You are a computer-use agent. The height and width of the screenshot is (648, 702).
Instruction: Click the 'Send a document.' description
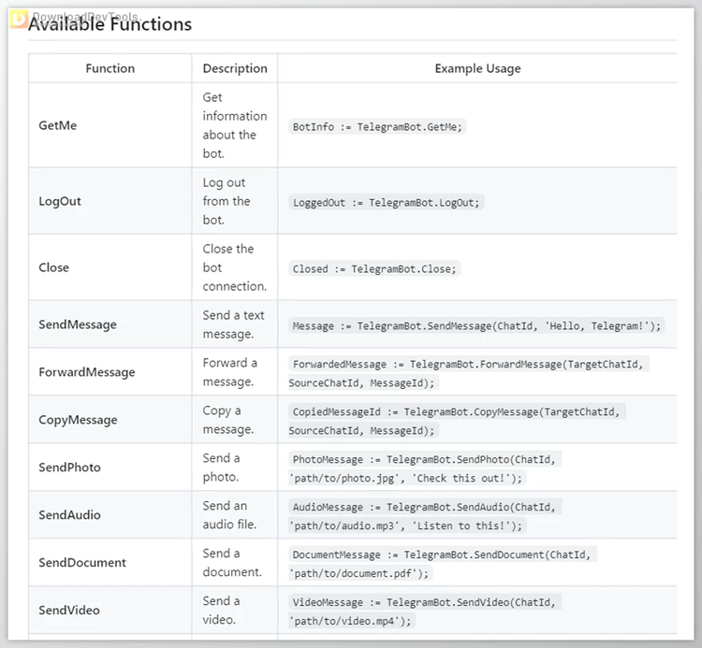point(232,563)
